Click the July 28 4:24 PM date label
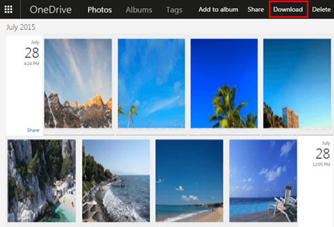334x227 pixels. pos(32,53)
